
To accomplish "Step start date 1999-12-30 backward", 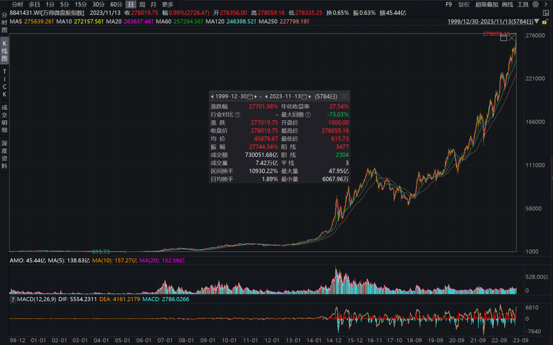I will [212, 97].
